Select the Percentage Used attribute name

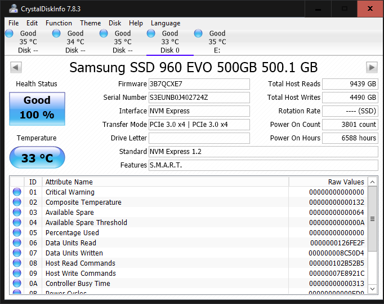[x=72, y=232]
